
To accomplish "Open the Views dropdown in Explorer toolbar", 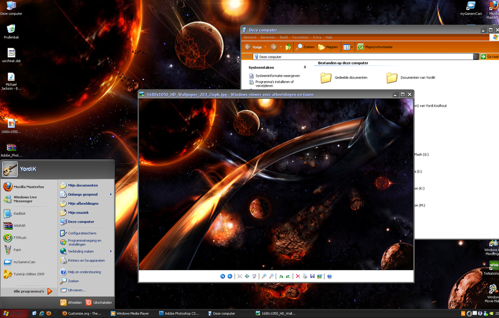I will coord(348,47).
